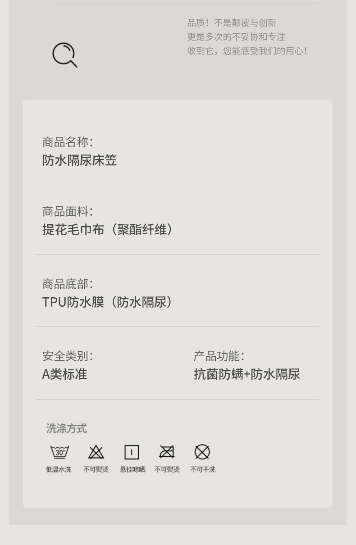356x545 pixels.
Task: Click the 洗涤方式 section heading
Action: (x=67, y=428)
